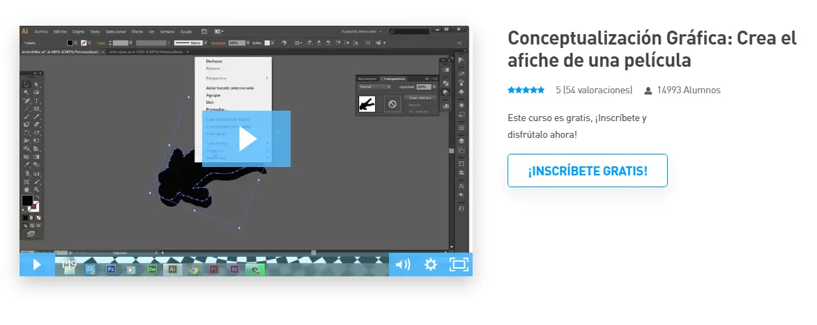Switch to the second open document tab

pyautogui.click(x=147, y=52)
